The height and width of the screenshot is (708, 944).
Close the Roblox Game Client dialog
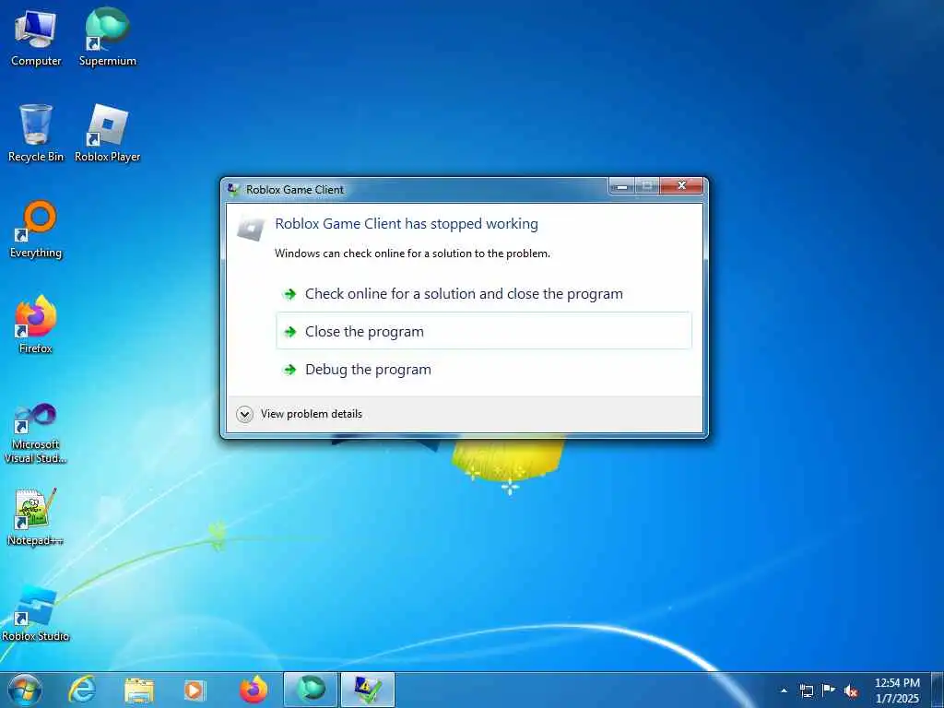click(x=681, y=185)
